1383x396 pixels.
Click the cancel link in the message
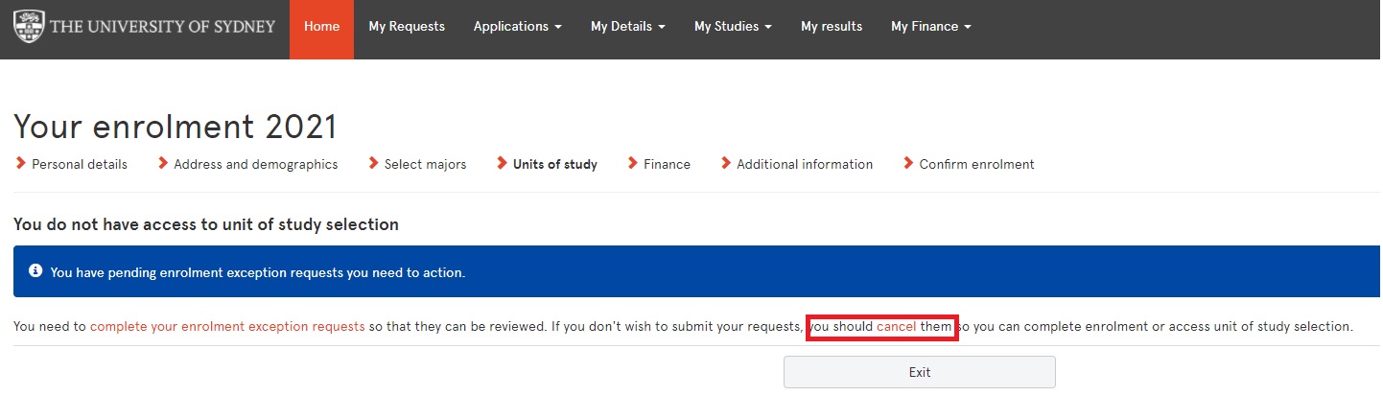point(896,327)
